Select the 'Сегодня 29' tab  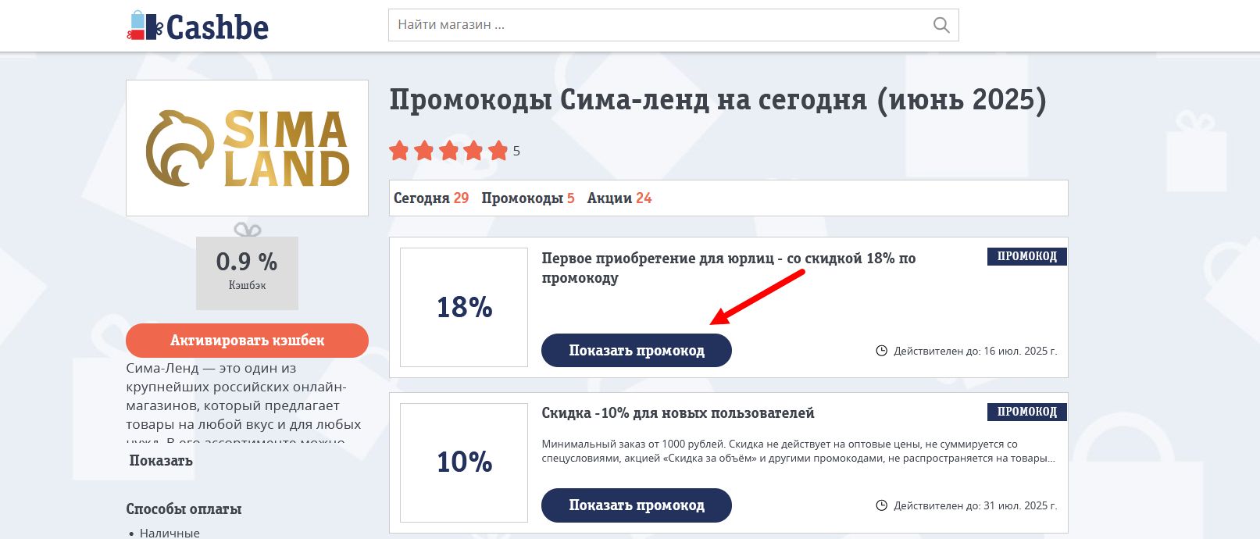tap(431, 198)
